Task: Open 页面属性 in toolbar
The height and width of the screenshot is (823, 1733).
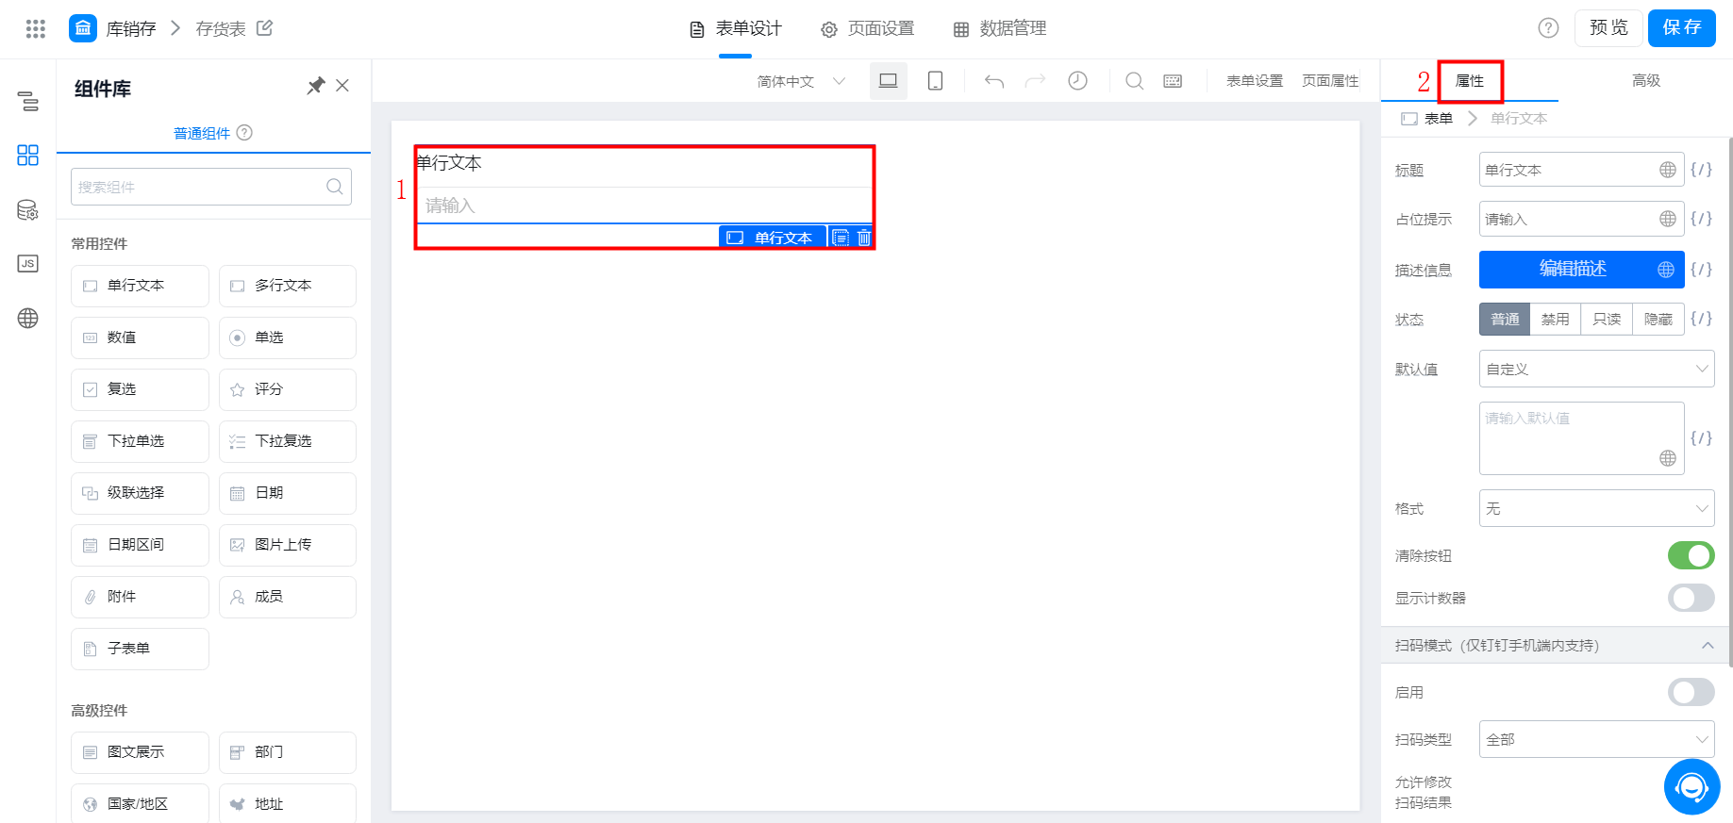Action: coord(1330,81)
